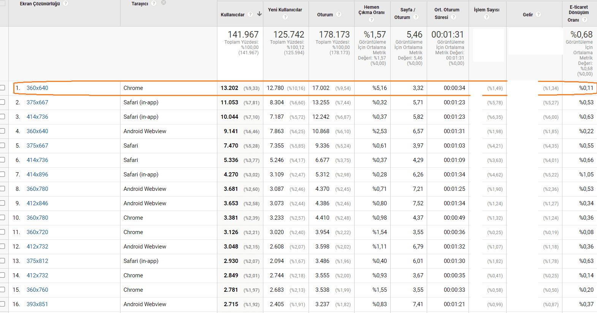This screenshot has height=313, width=597.
Task: Remove Tarayıcı secondary dimension with X icon
Action: coord(164,3)
